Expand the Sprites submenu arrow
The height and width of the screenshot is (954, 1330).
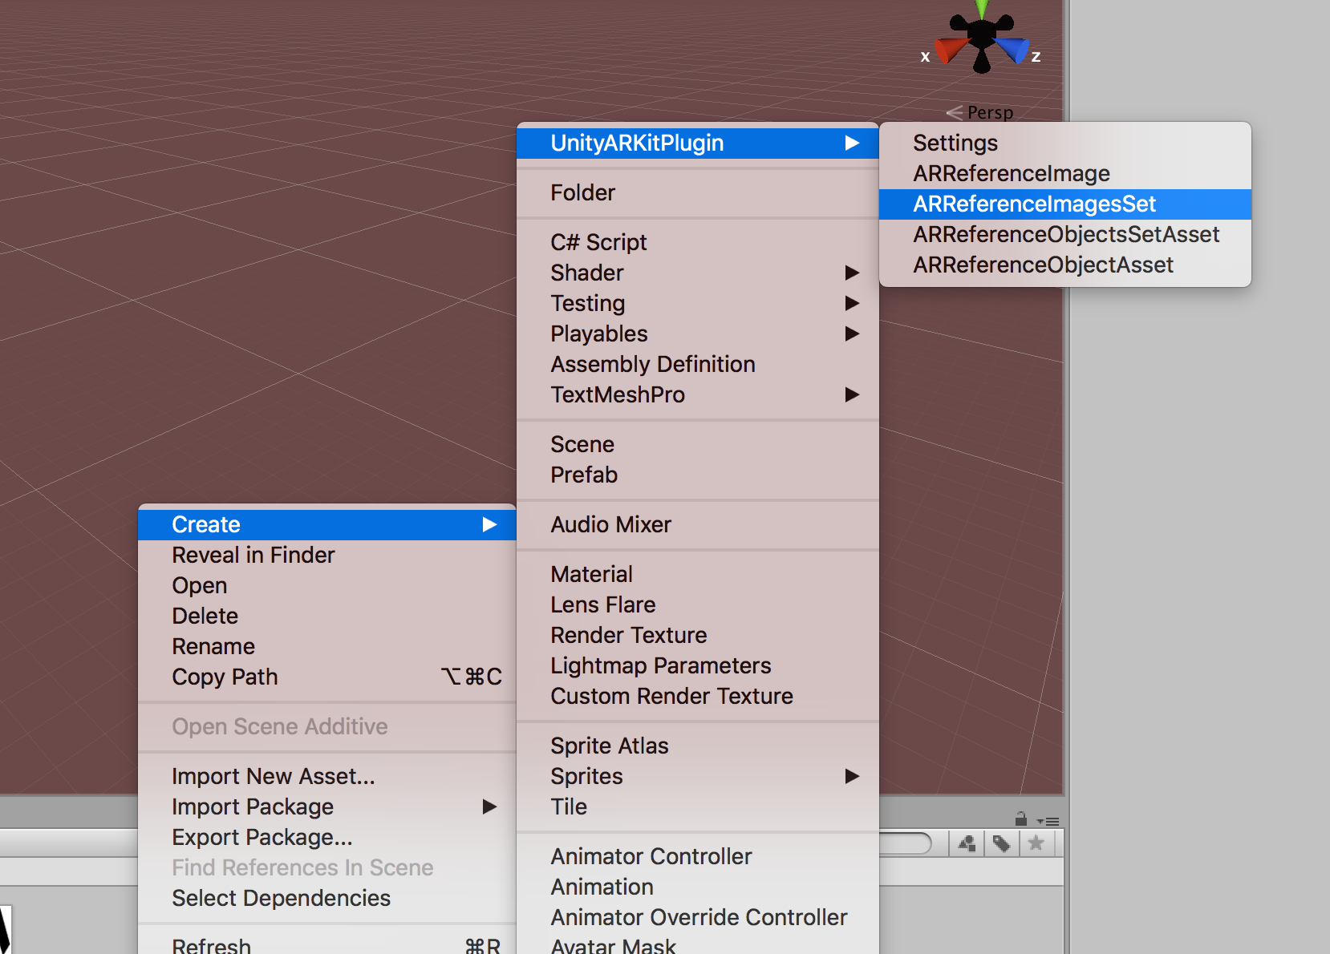(852, 776)
